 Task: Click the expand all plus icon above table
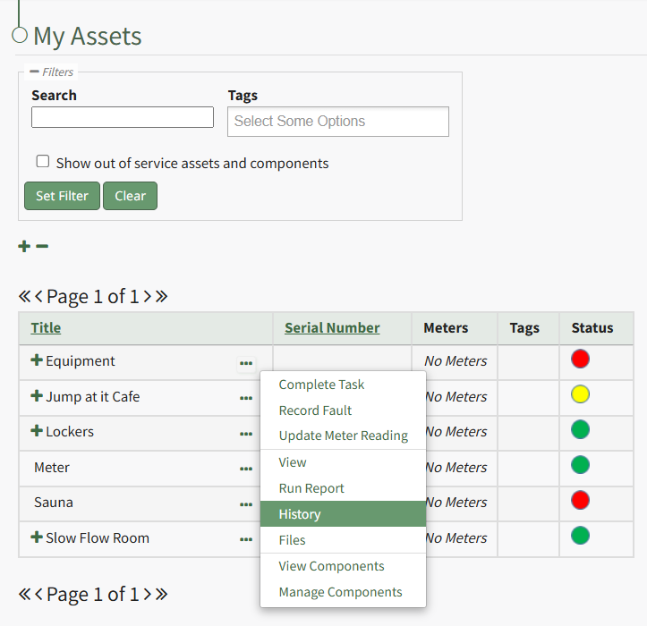[24, 247]
